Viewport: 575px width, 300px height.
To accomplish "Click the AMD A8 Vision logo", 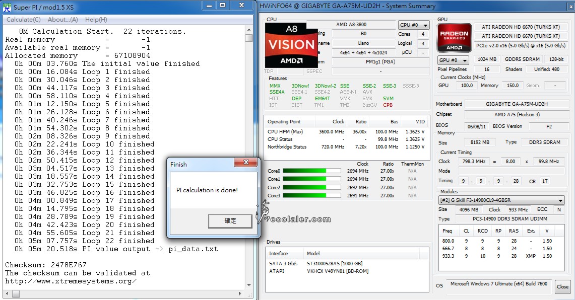I will point(292,45).
